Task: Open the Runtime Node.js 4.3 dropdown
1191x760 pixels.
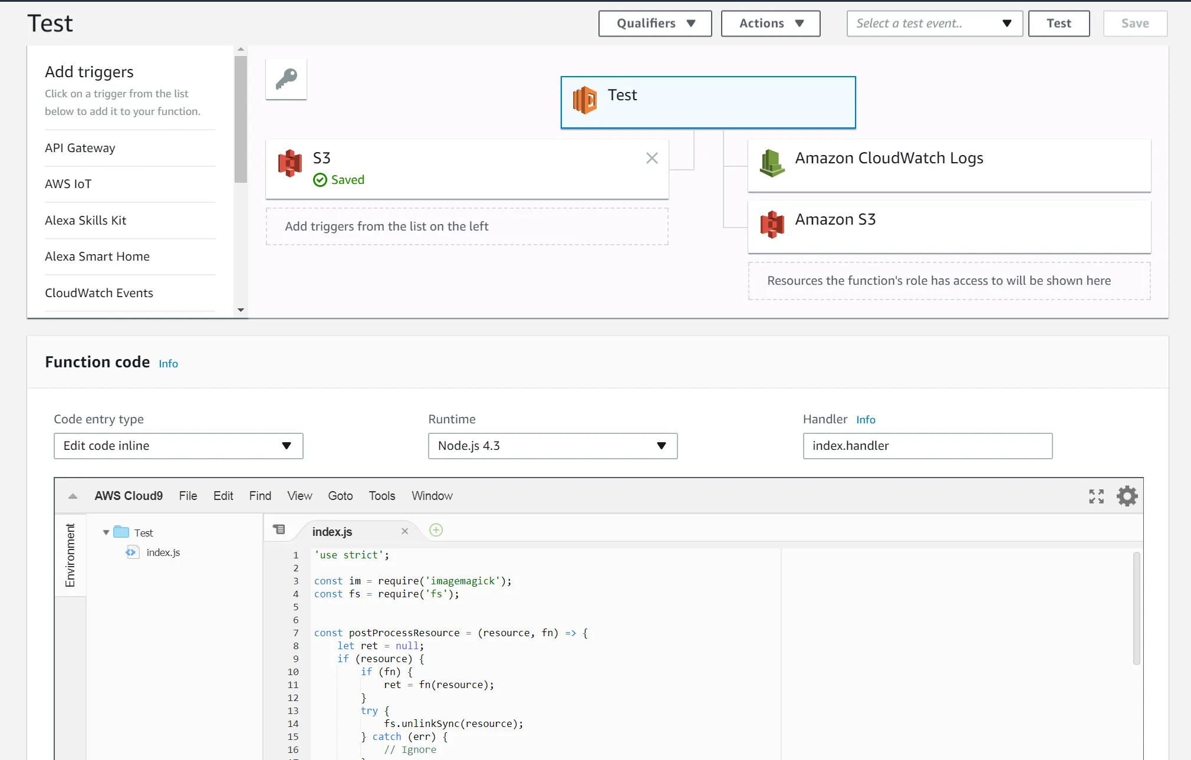Action: coord(552,446)
